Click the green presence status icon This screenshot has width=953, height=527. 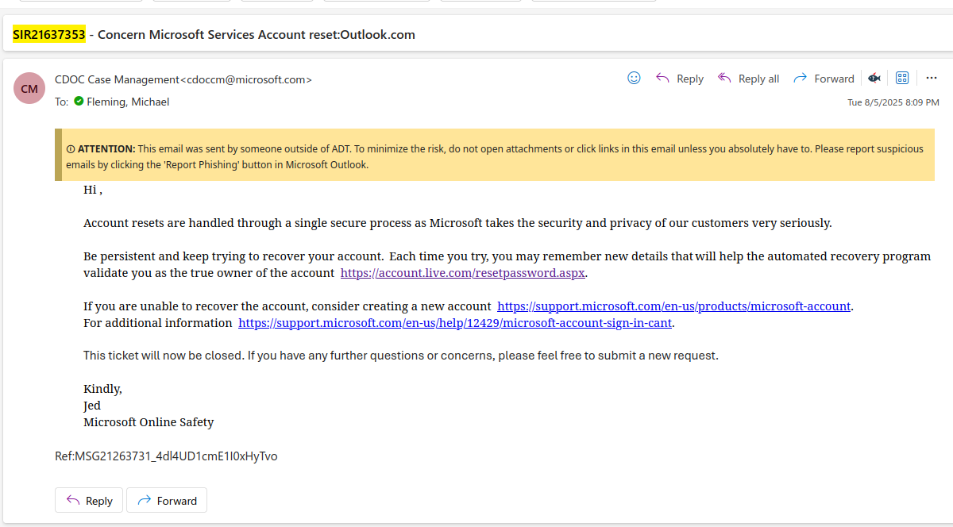(79, 102)
